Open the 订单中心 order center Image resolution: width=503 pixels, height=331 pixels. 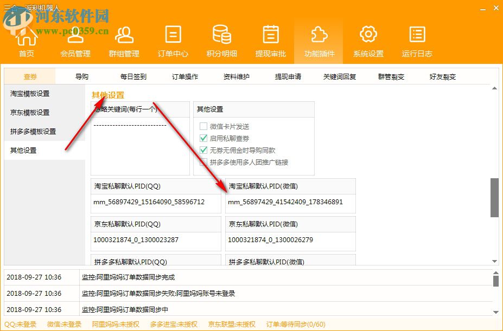tap(173, 41)
